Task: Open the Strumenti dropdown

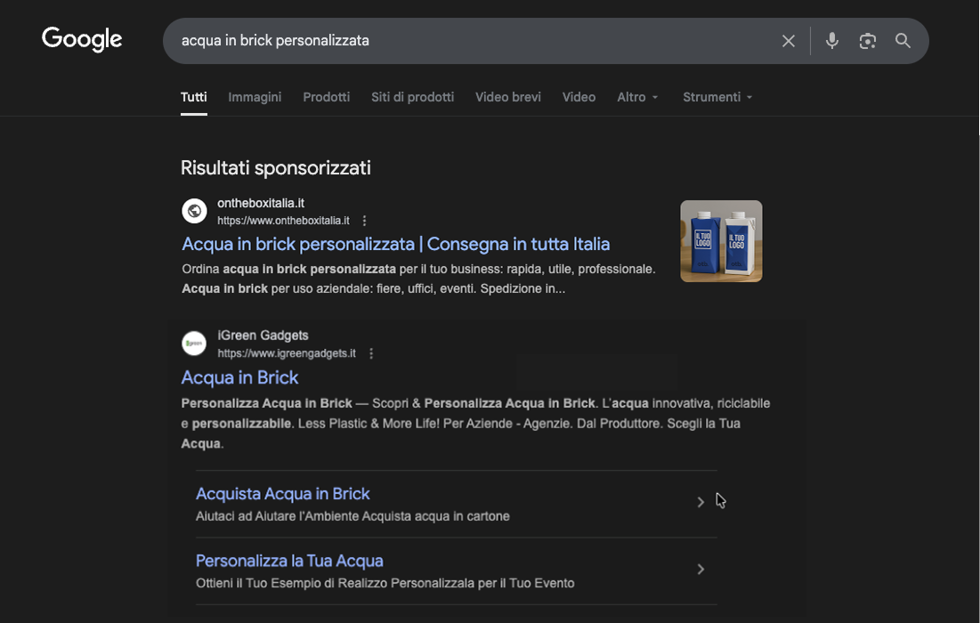Action: pos(717,97)
